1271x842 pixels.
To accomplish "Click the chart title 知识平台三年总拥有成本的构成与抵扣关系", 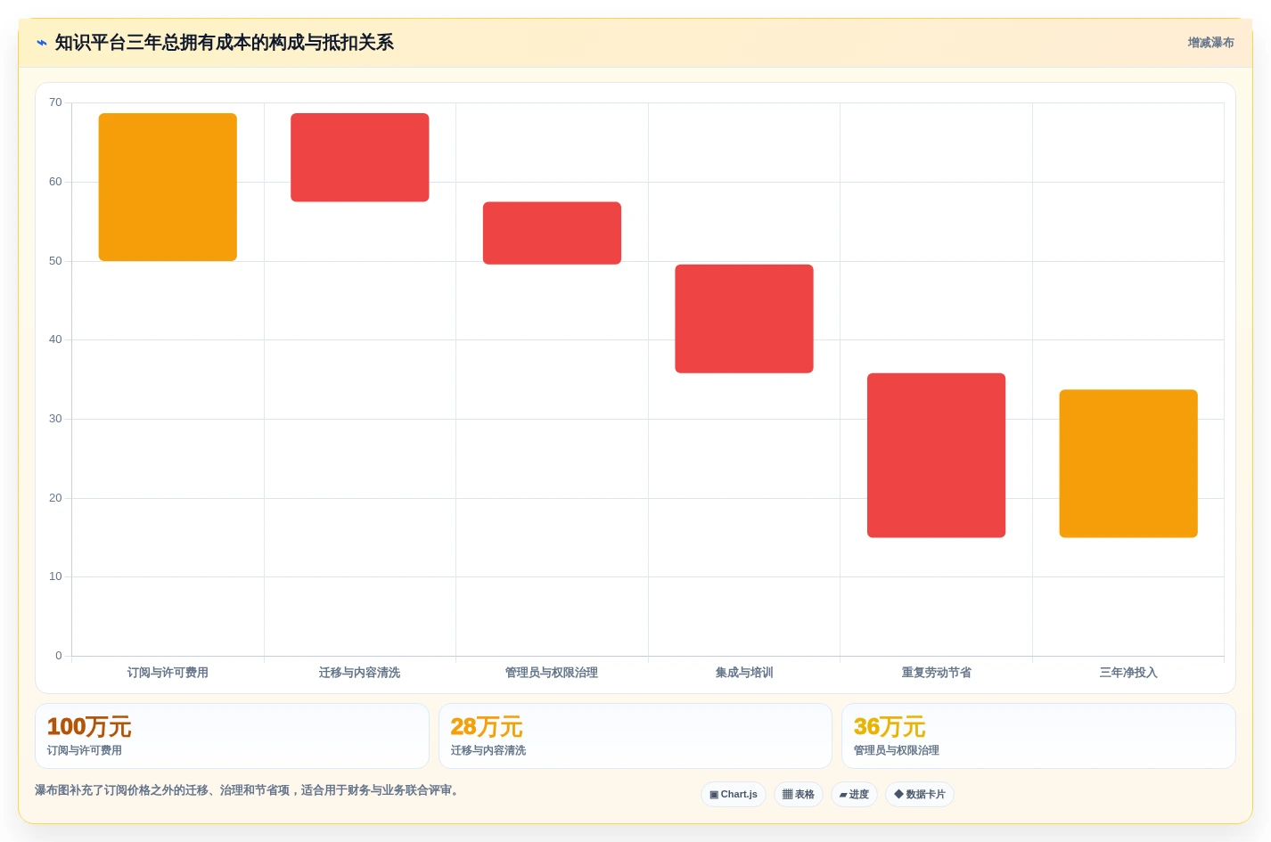I will pos(225,43).
